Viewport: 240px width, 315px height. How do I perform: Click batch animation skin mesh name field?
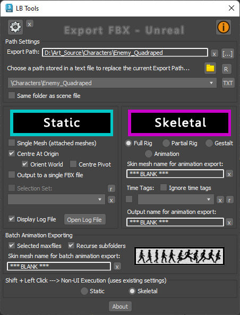59,266
